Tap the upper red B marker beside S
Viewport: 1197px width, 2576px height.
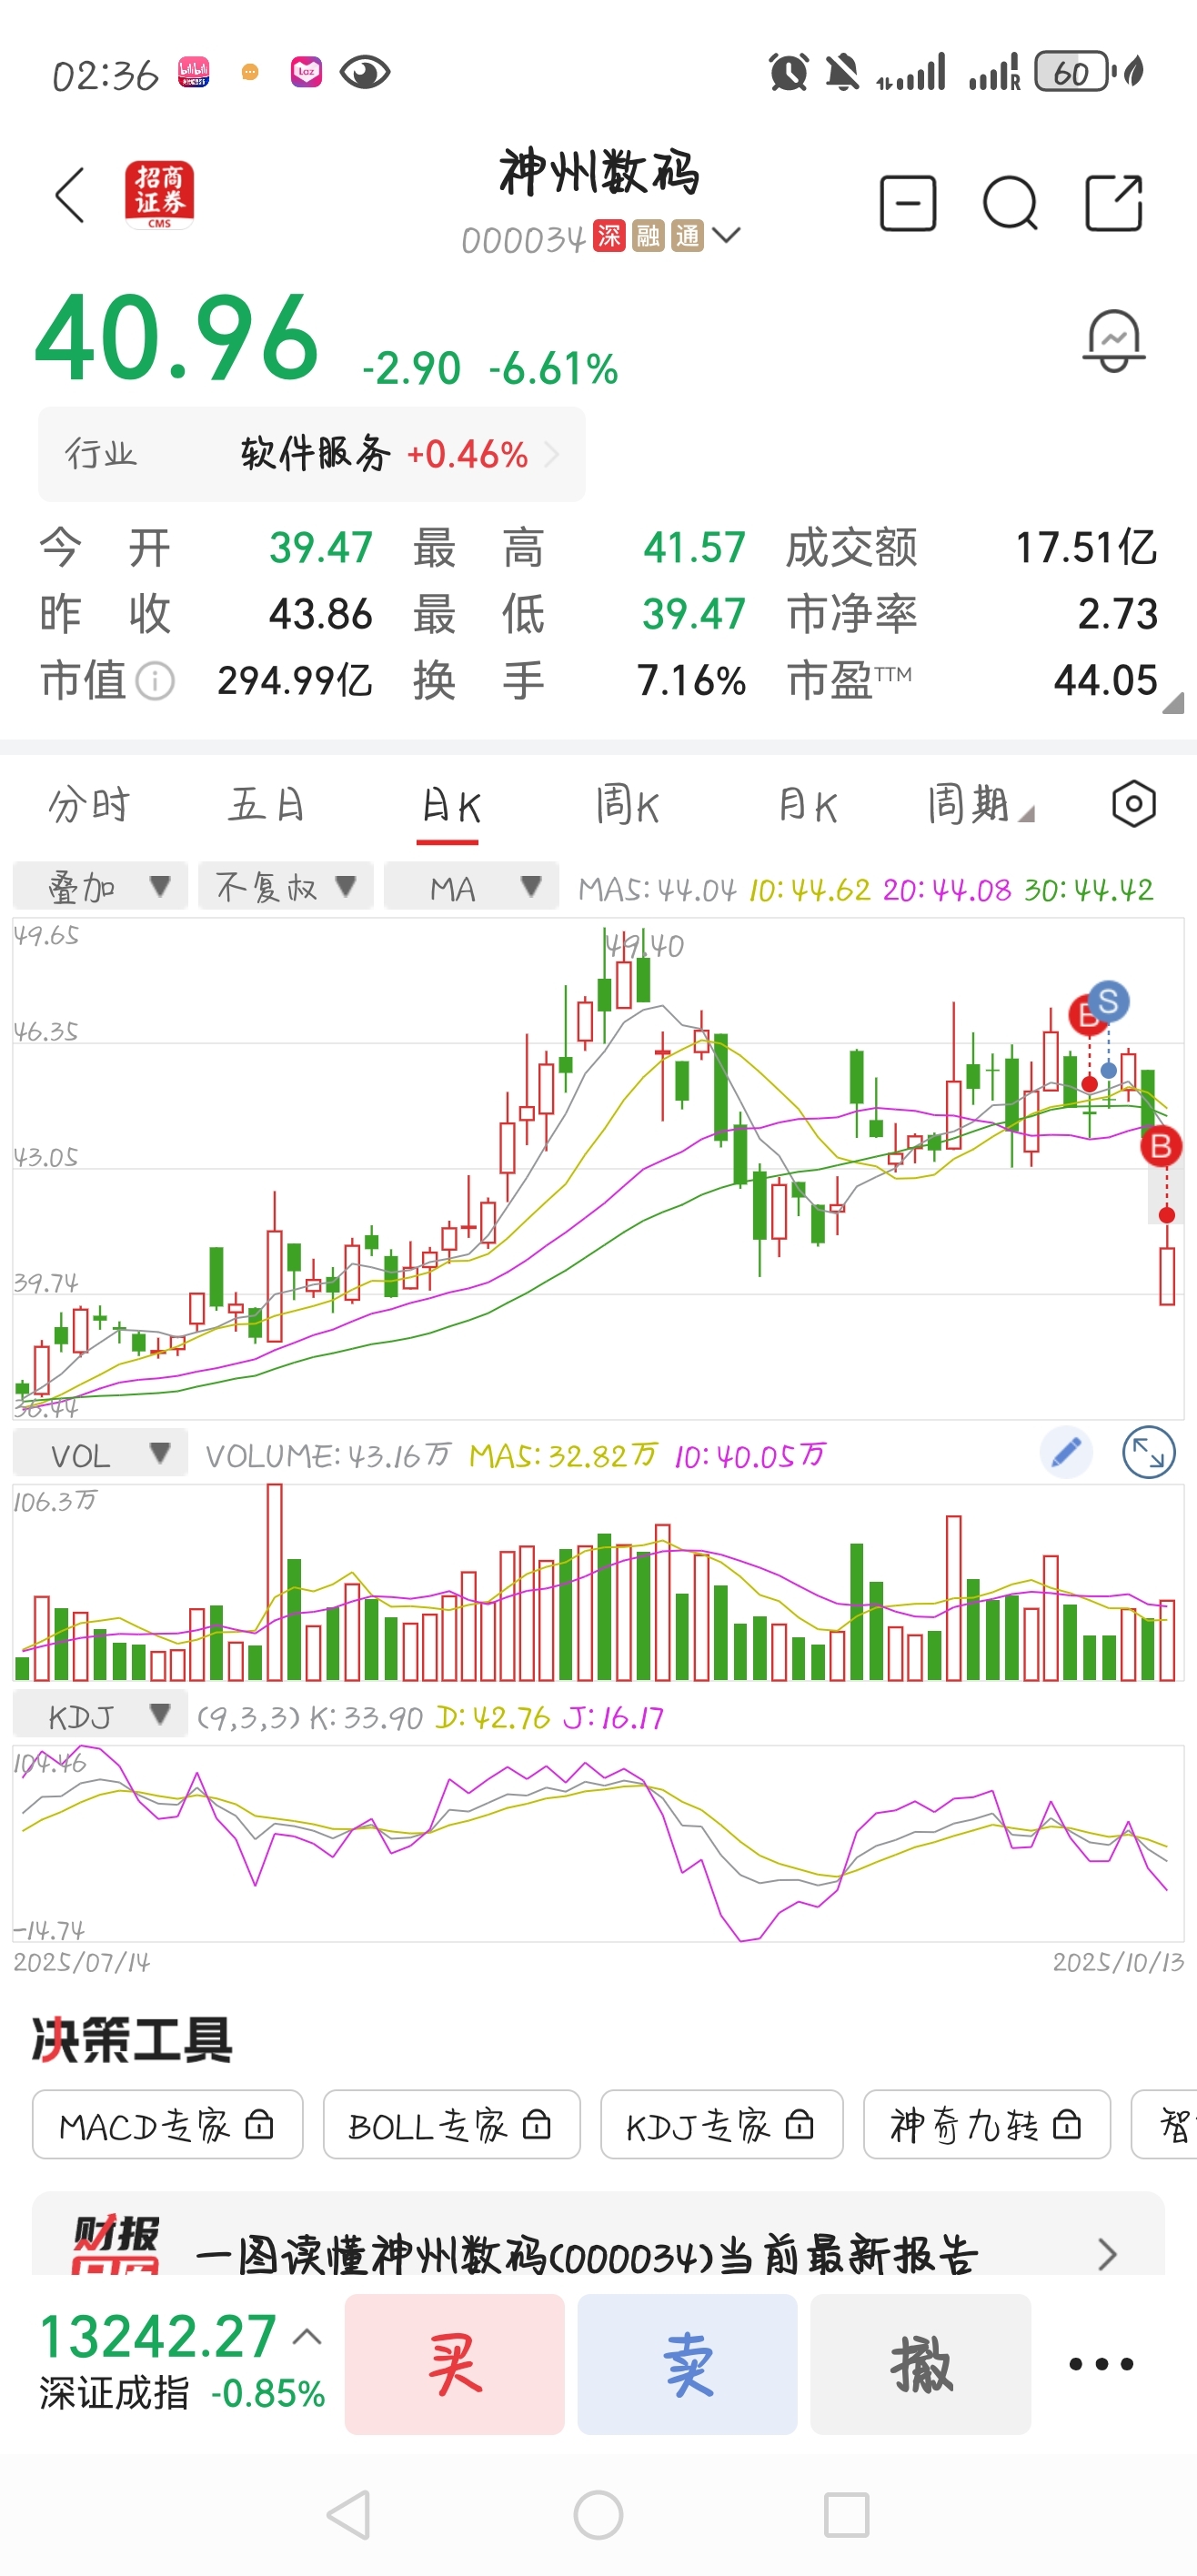tap(1082, 1016)
